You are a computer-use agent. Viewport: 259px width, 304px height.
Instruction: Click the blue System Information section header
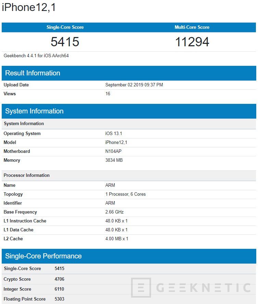[x=129, y=111]
